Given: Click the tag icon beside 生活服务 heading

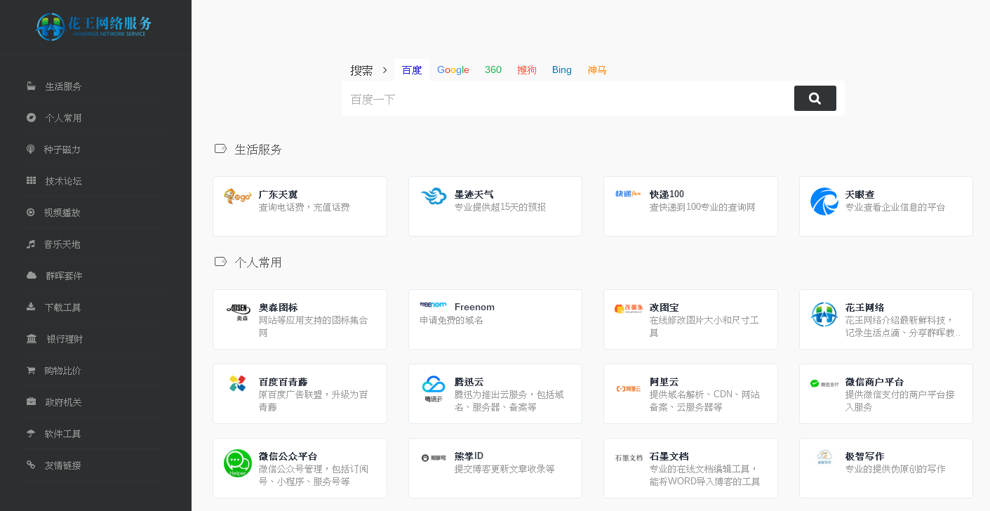Looking at the screenshot, I should pyautogui.click(x=220, y=148).
